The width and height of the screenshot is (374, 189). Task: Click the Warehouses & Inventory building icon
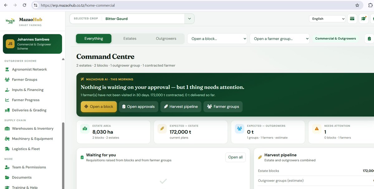[x=7, y=129]
